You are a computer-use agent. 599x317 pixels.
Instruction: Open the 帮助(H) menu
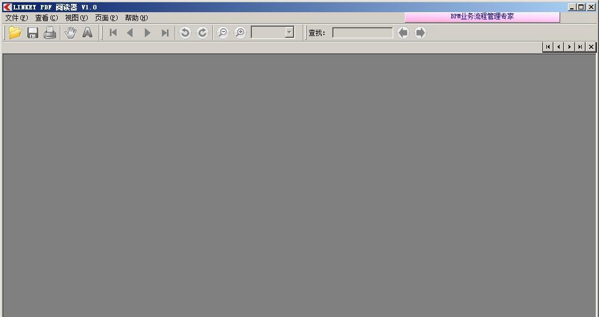click(136, 18)
